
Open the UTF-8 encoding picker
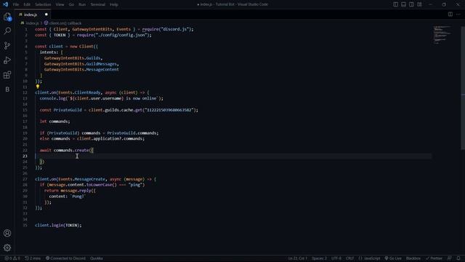[x=336, y=258]
